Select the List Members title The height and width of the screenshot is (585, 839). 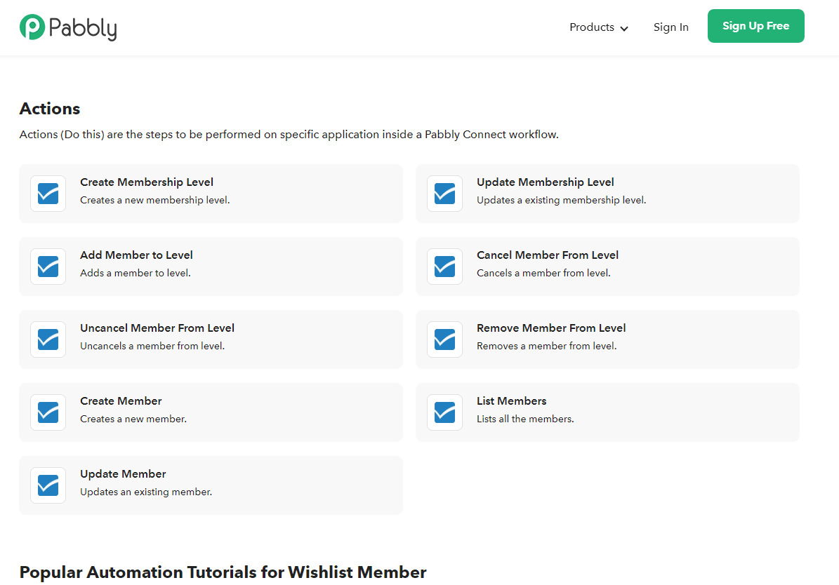pyautogui.click(x=512, y=401)
